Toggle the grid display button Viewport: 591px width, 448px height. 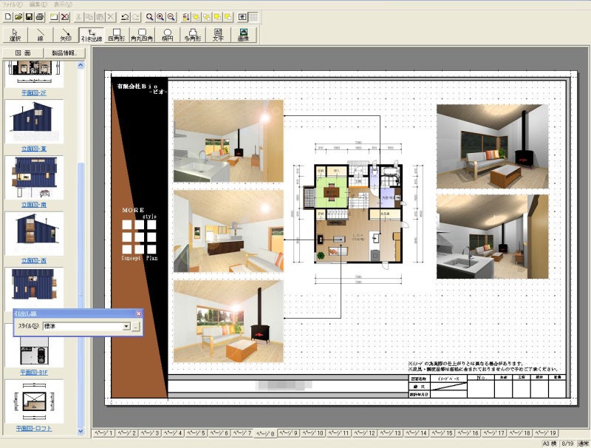point(253,16)
